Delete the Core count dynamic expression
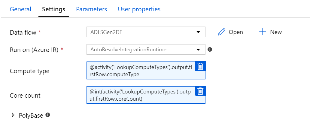The width and height of the screenshot is (310, 123). (200, 91)
